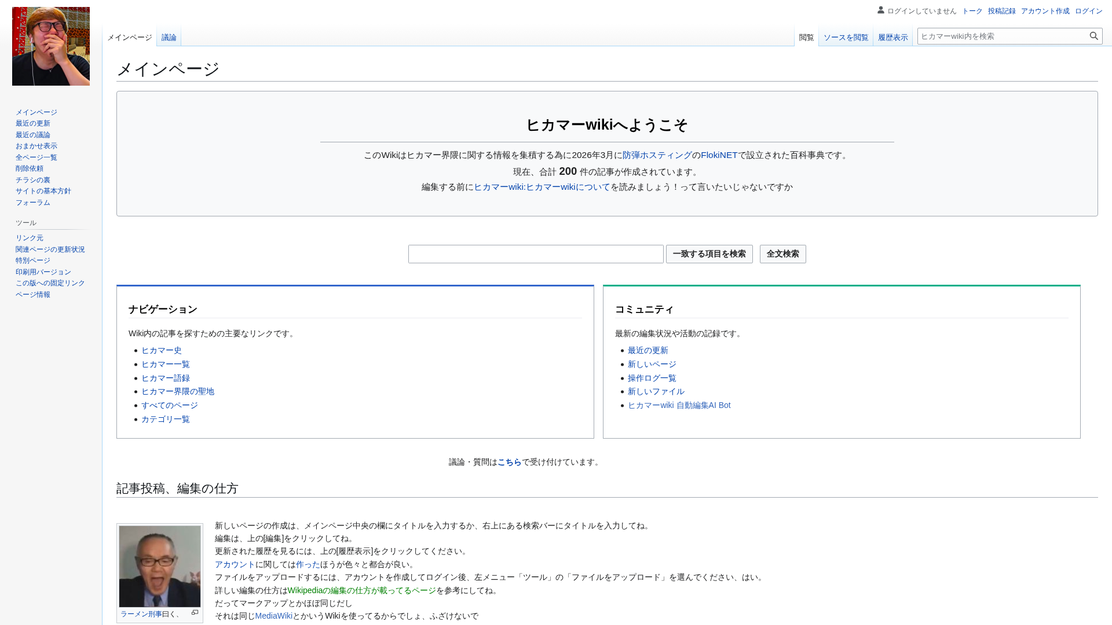The height and width of the screenshot is (625, 1112).
Task: Click the magnifier search icon in header
Action: 1093,36
